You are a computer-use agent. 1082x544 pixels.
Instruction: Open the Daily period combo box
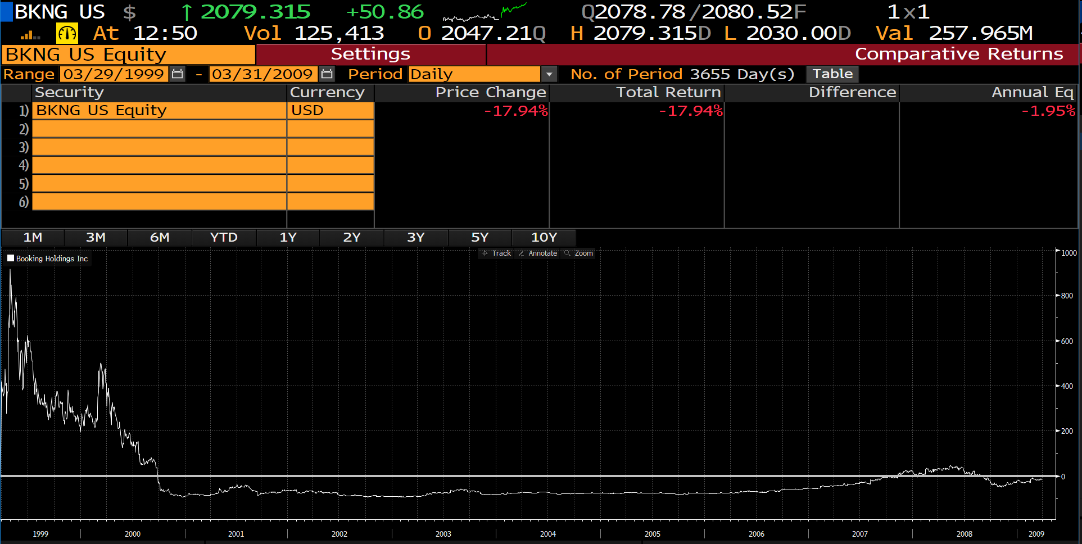click(474, 74)
